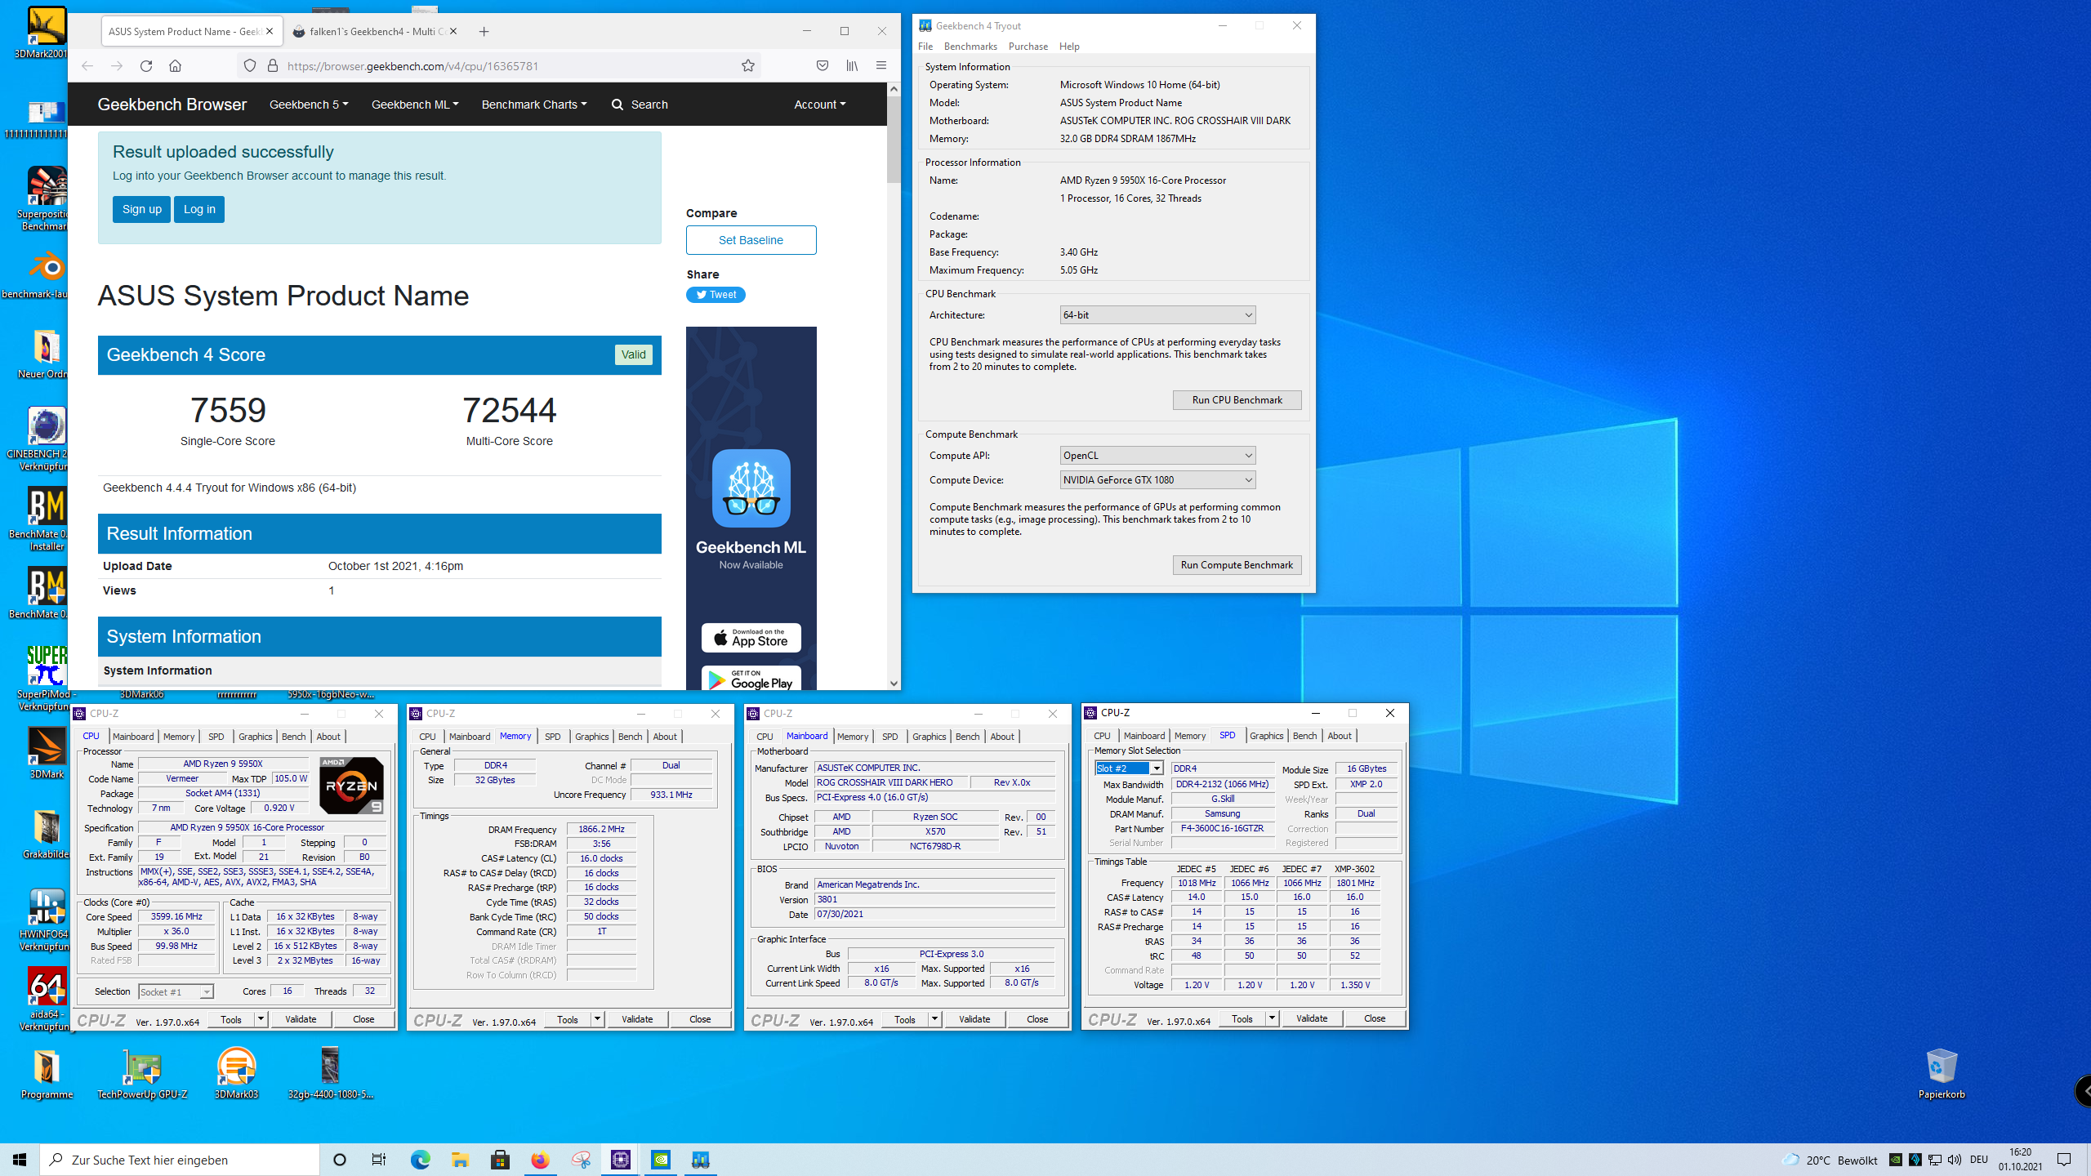Screen dimensions: 2091x1176
Task: Open the Architecture 64-bit combo box
Action: point(1157,315)
